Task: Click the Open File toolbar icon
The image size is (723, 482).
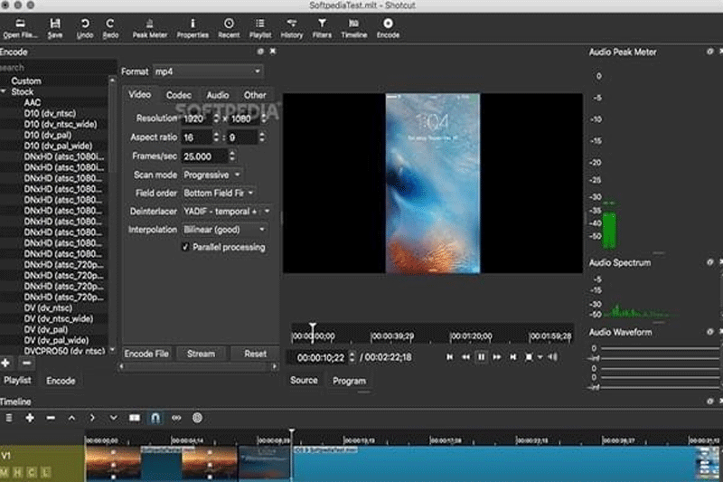Action: [x=20, y=23]
